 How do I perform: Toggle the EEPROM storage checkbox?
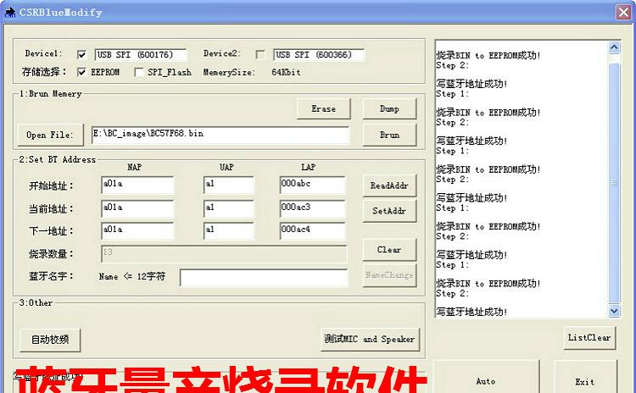click(81, 72)
